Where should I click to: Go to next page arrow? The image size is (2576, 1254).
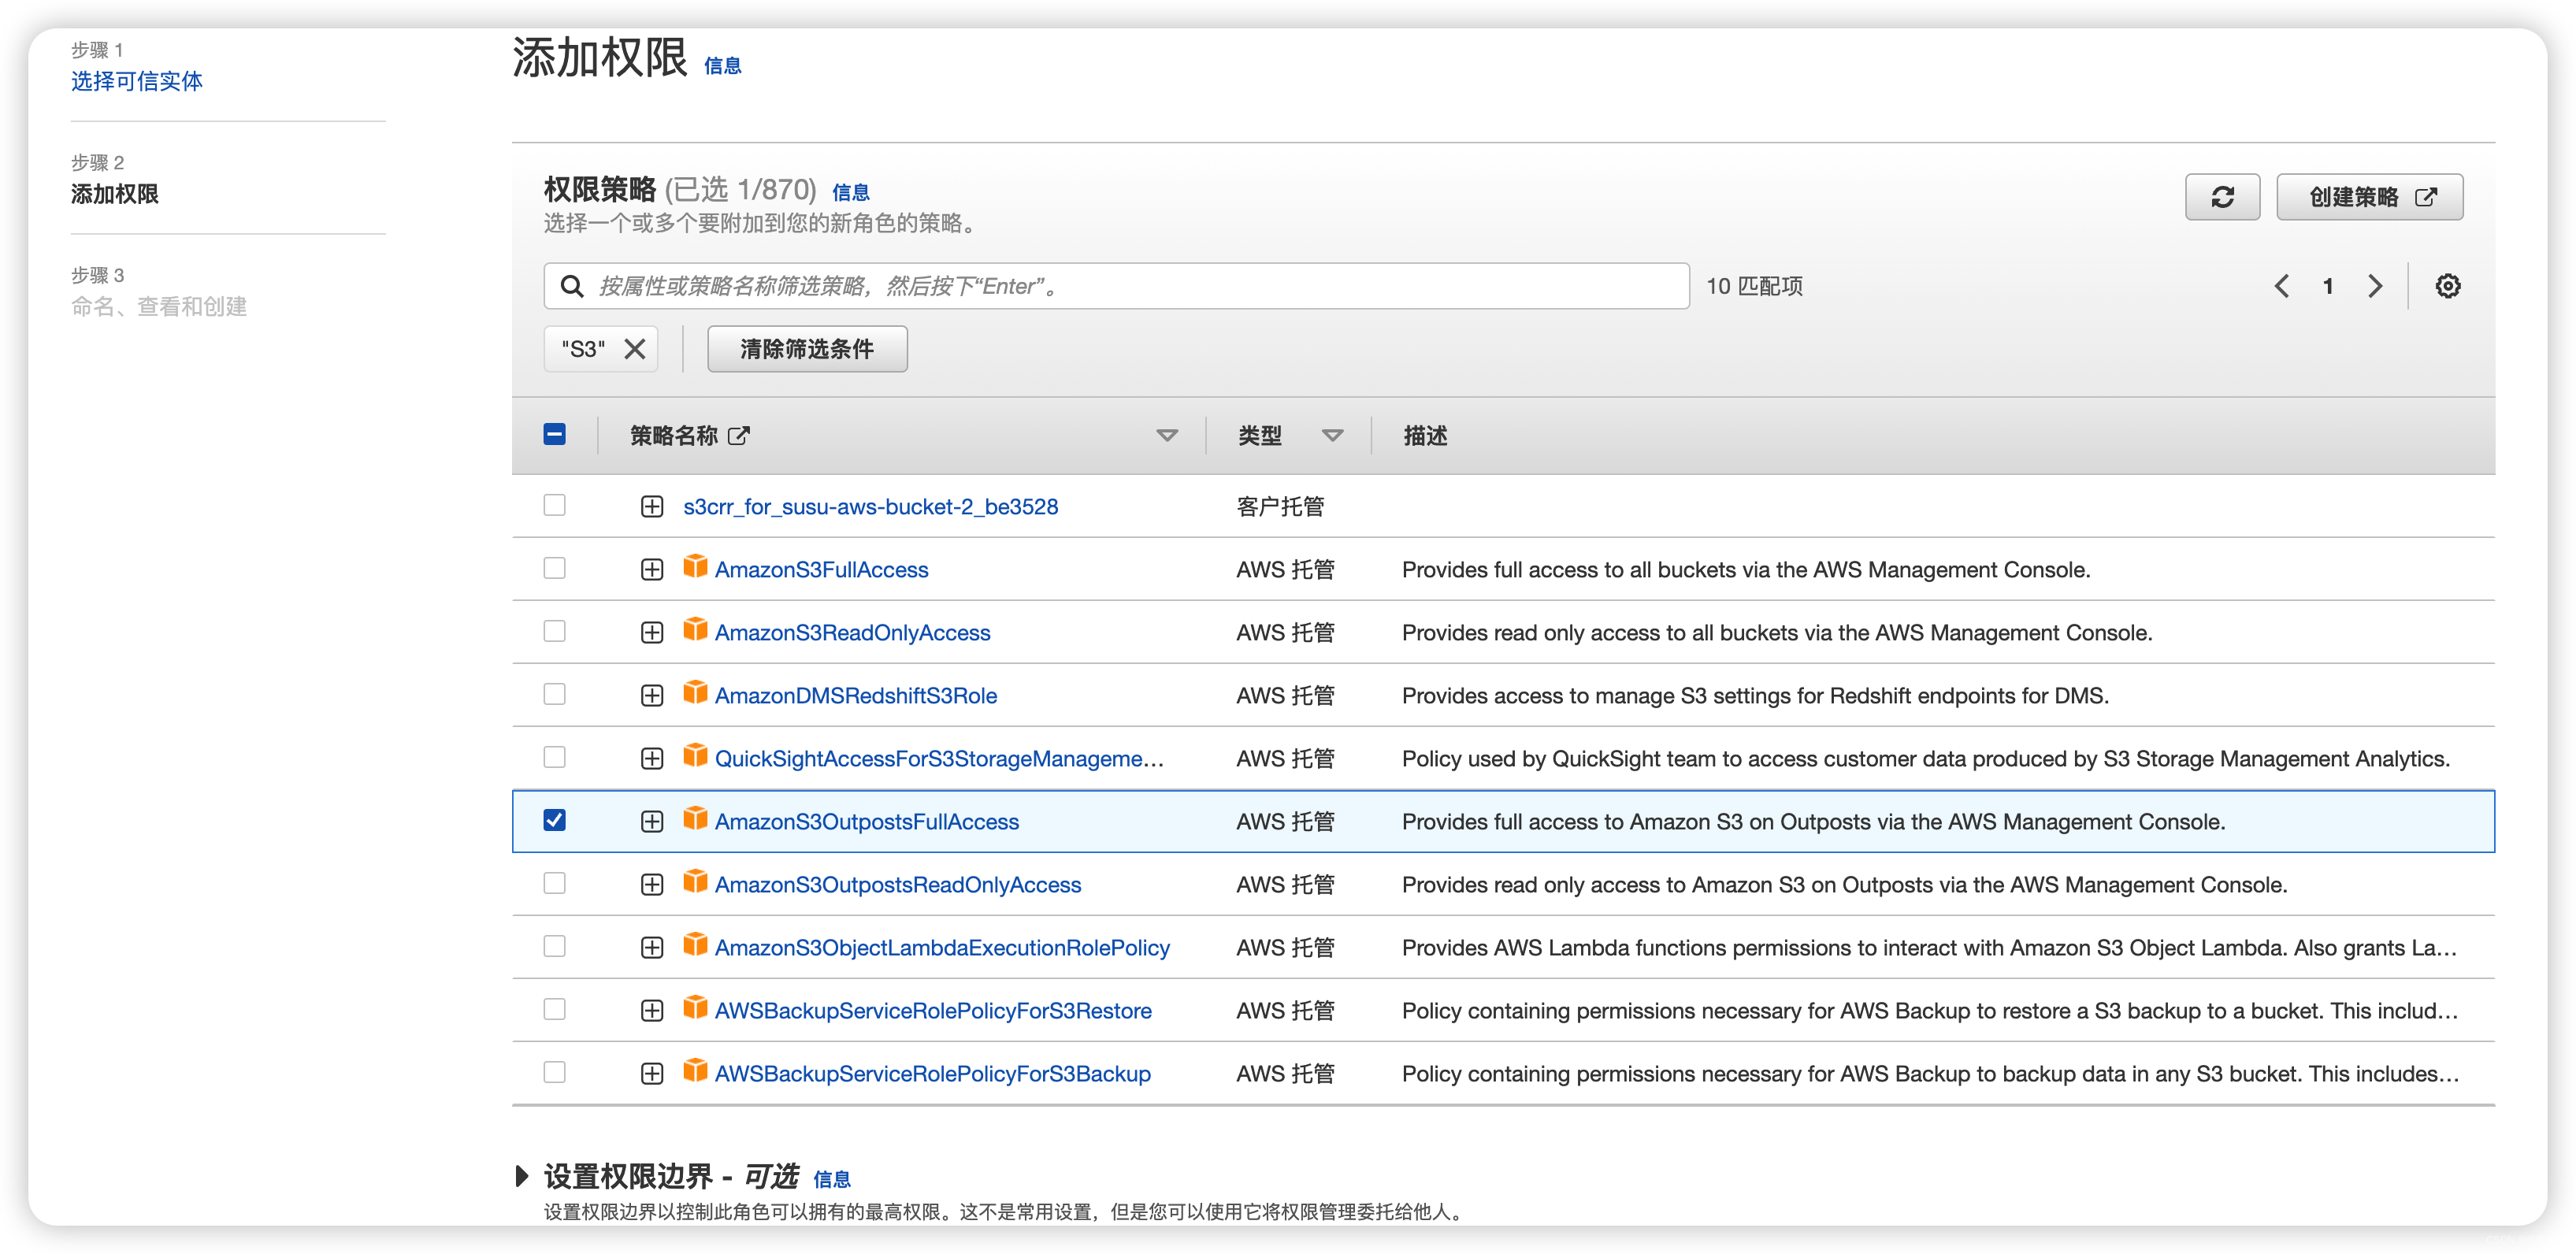coord(2375,286)
